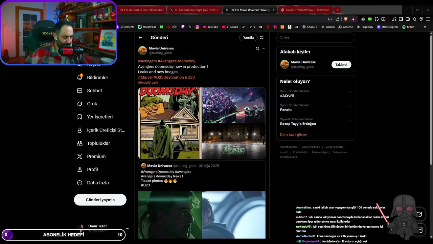Open Brave Shields lion icon in address bar
433x244 pixels.
(345, 19)
